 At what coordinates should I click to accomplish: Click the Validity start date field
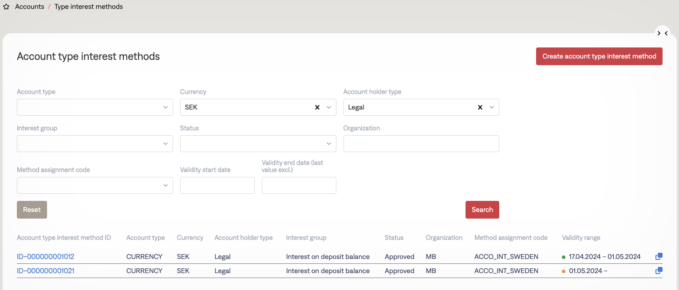(217, 185)
